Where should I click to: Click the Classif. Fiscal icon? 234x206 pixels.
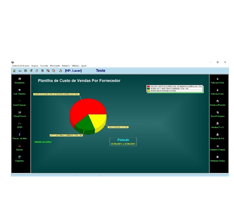tap(20, 112)
